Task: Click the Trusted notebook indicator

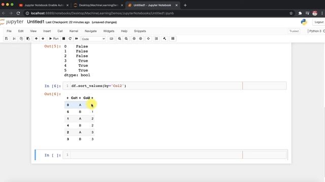Action: tap(294, 31)
